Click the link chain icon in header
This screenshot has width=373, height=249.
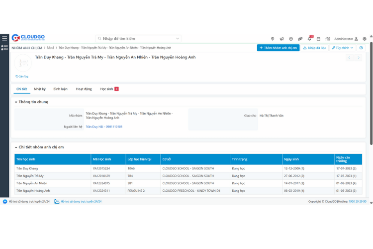click(x=300, y=38)
